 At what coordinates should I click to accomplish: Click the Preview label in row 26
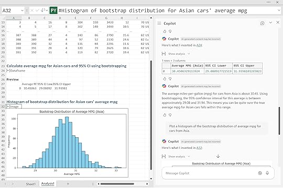point(13,79)
